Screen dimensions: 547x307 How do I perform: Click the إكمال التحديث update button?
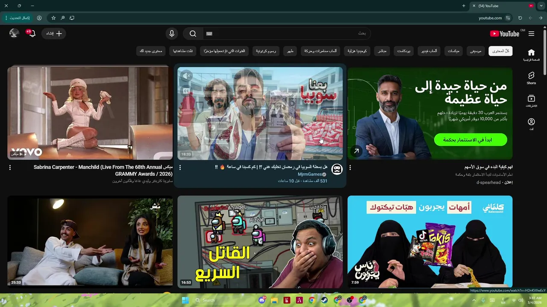tap(18, 18)
